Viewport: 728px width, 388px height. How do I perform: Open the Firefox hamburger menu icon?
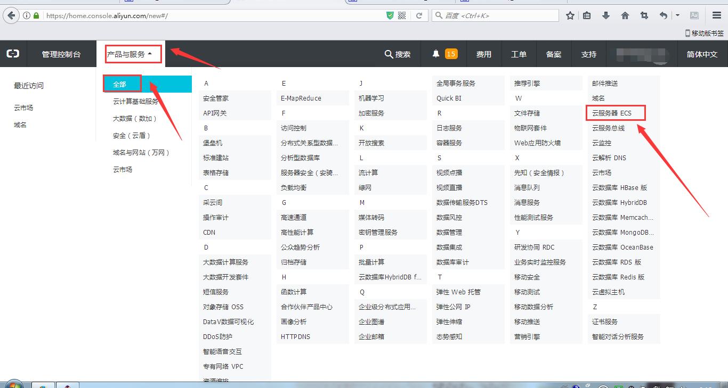(716, 15)
